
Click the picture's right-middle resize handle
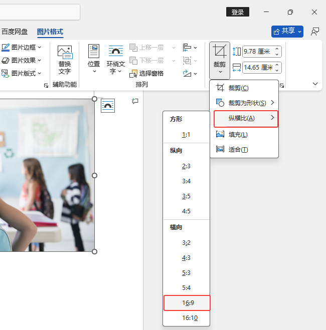coord(94,176)
